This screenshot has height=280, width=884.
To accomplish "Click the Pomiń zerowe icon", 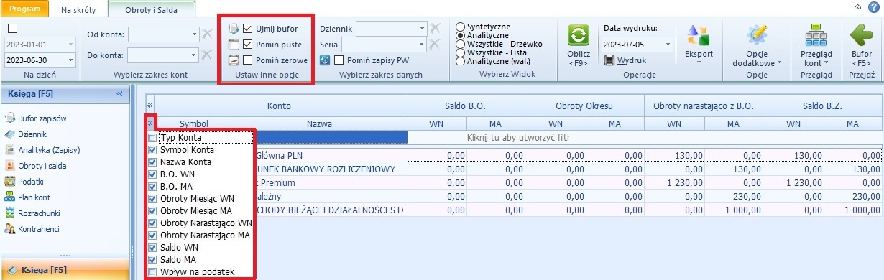I will 233,60.
